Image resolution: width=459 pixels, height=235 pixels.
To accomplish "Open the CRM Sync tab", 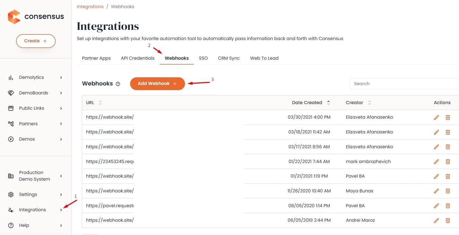I will pyautogui.click(x=228, y=58).
